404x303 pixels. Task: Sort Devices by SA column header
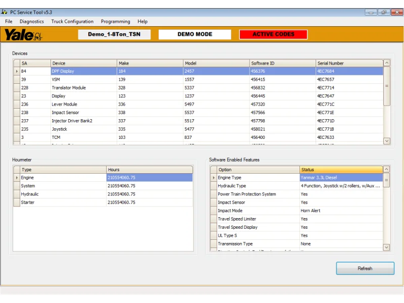click(35, 63)
